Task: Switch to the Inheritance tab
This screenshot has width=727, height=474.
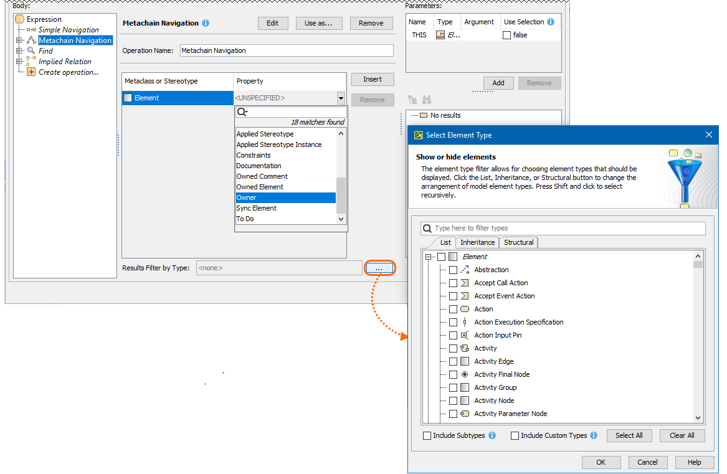Action: tap(477, 242)
